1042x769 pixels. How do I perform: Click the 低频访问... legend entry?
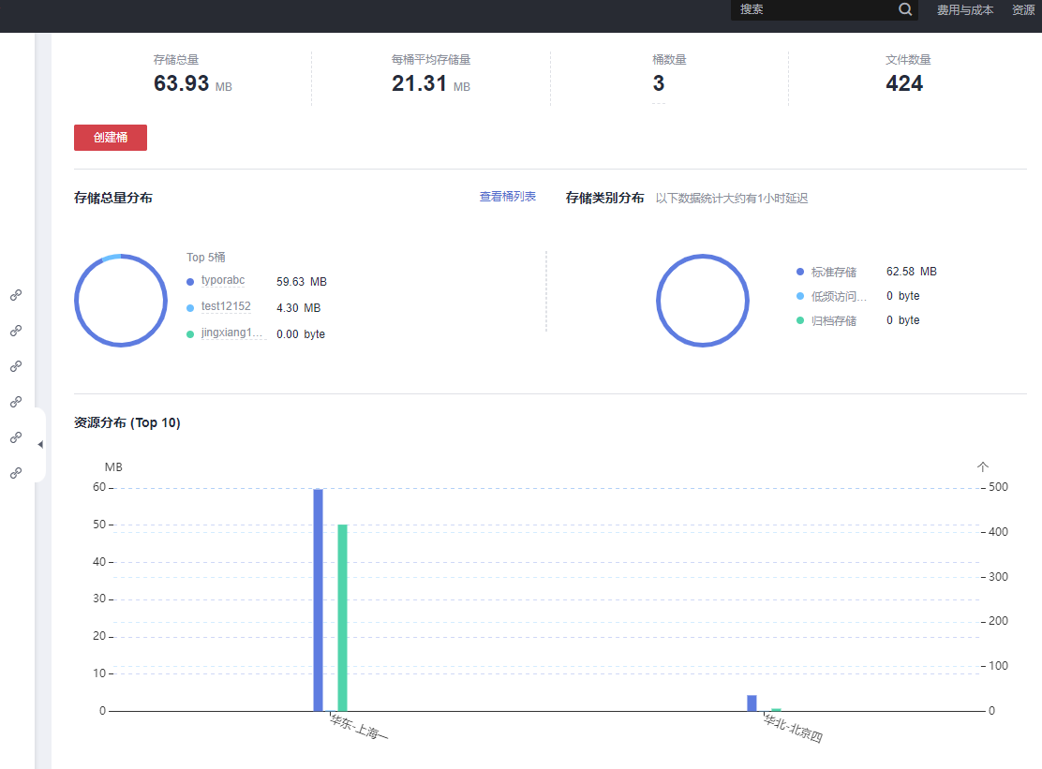[839, 296]
